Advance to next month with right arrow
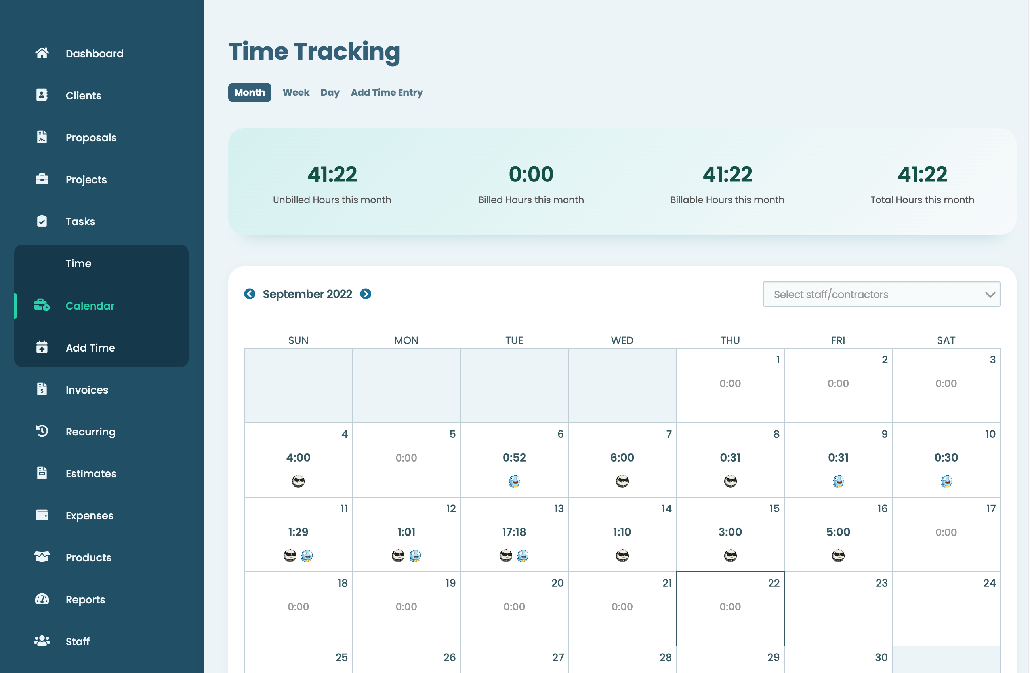The width and height of the screenshot is (1030, 673). 366,294
